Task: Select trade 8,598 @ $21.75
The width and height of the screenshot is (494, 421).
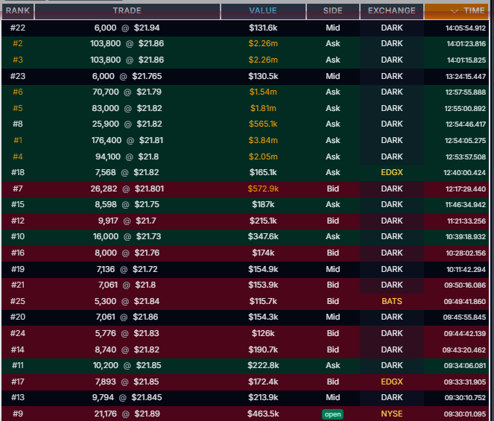Action: pos(127,204)
